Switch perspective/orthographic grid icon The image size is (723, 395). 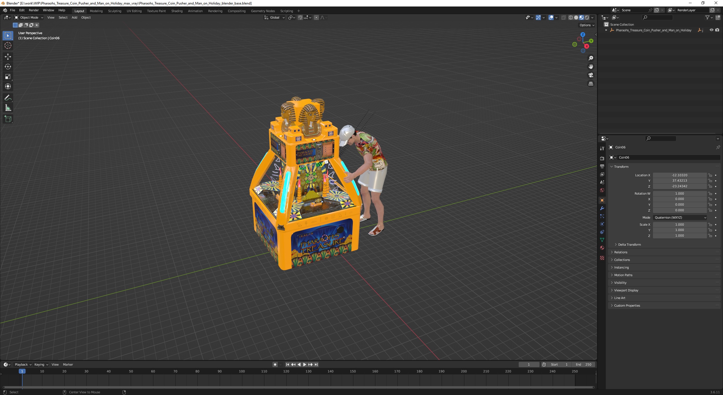coord(591,84)
